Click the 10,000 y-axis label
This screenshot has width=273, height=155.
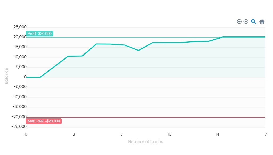(20, 57)
